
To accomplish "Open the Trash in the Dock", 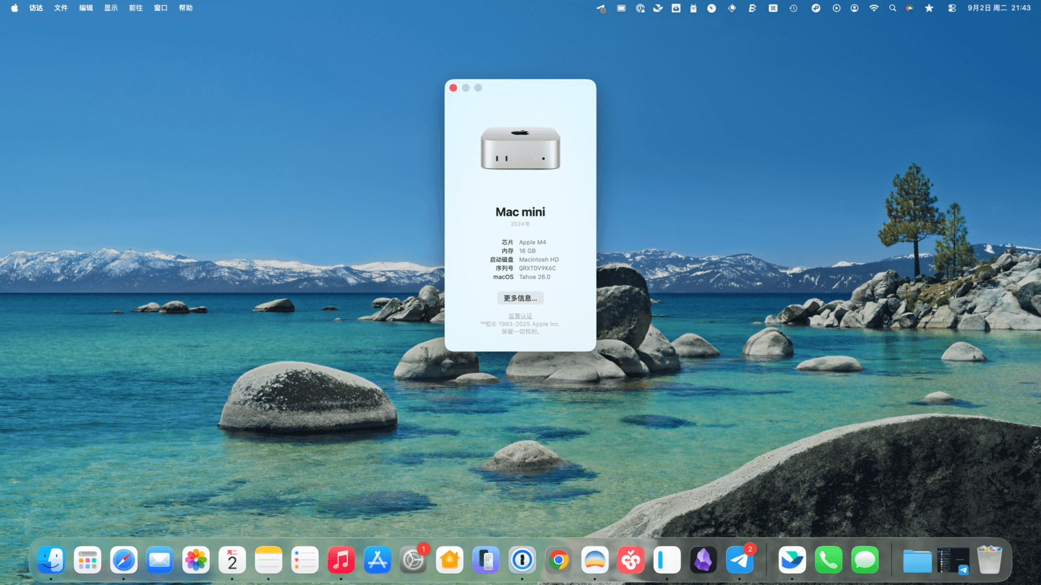I will click(989, 560).
